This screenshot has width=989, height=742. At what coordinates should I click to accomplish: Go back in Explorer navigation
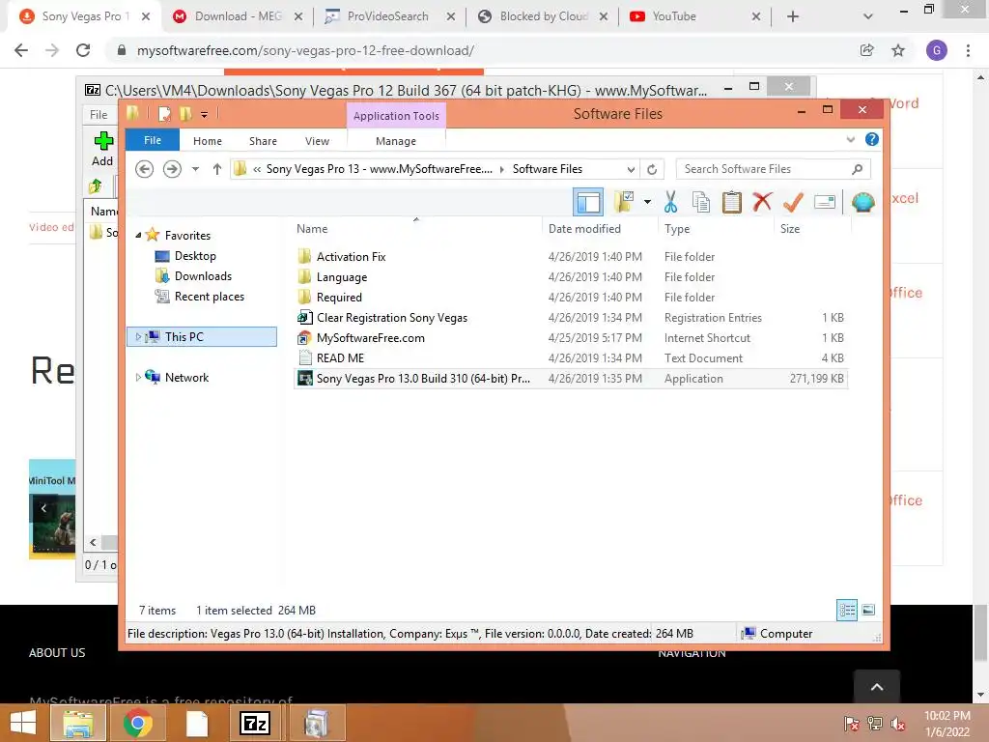pos(145,169)
